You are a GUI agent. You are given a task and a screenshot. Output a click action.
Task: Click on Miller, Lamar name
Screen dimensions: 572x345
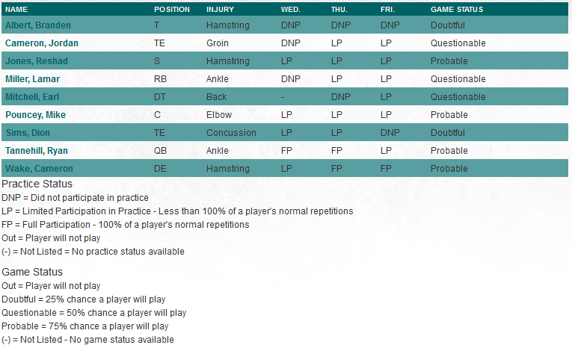[33, 79]
